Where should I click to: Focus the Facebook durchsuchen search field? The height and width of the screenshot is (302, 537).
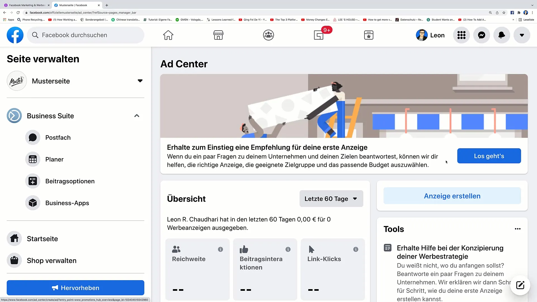coord(86,35)
